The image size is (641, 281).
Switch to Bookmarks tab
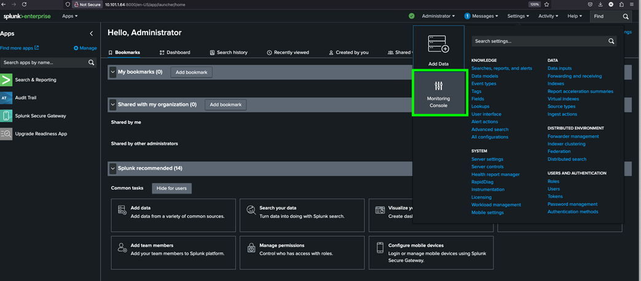(124, 52)
